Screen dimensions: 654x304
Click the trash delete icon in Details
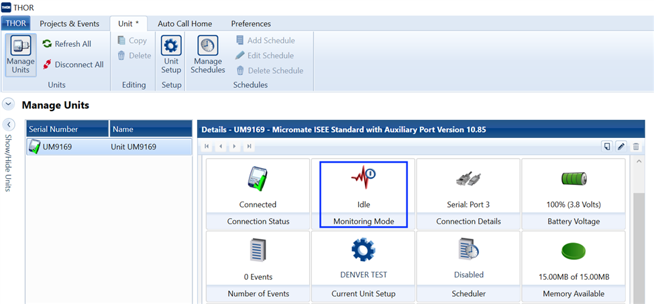pos(636,146)
